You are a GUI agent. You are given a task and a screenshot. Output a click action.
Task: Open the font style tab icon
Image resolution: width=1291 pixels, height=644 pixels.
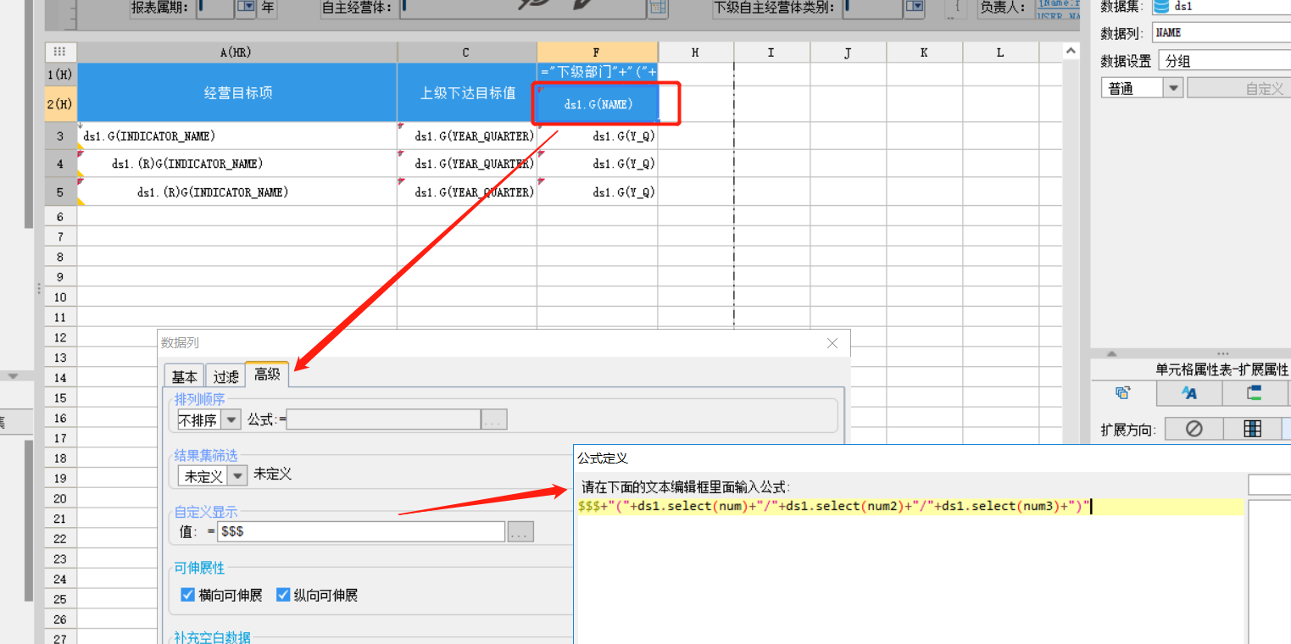[x=1189, y=393]
